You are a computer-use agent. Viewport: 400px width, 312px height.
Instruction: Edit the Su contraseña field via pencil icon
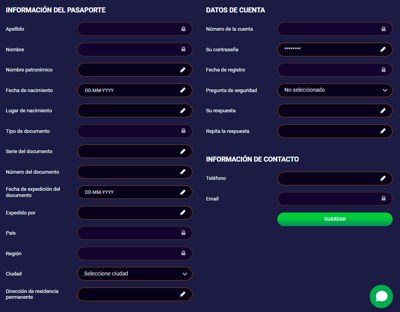point(383,49)
